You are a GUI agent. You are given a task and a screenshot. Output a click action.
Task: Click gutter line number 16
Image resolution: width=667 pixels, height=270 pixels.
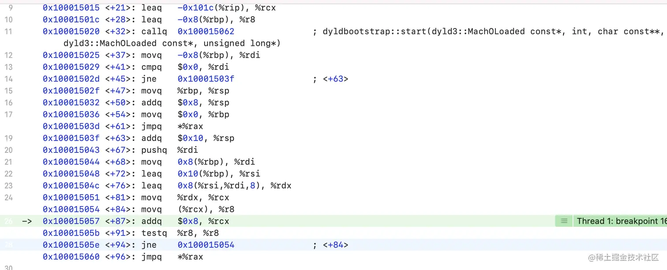(x=8, y=103)
